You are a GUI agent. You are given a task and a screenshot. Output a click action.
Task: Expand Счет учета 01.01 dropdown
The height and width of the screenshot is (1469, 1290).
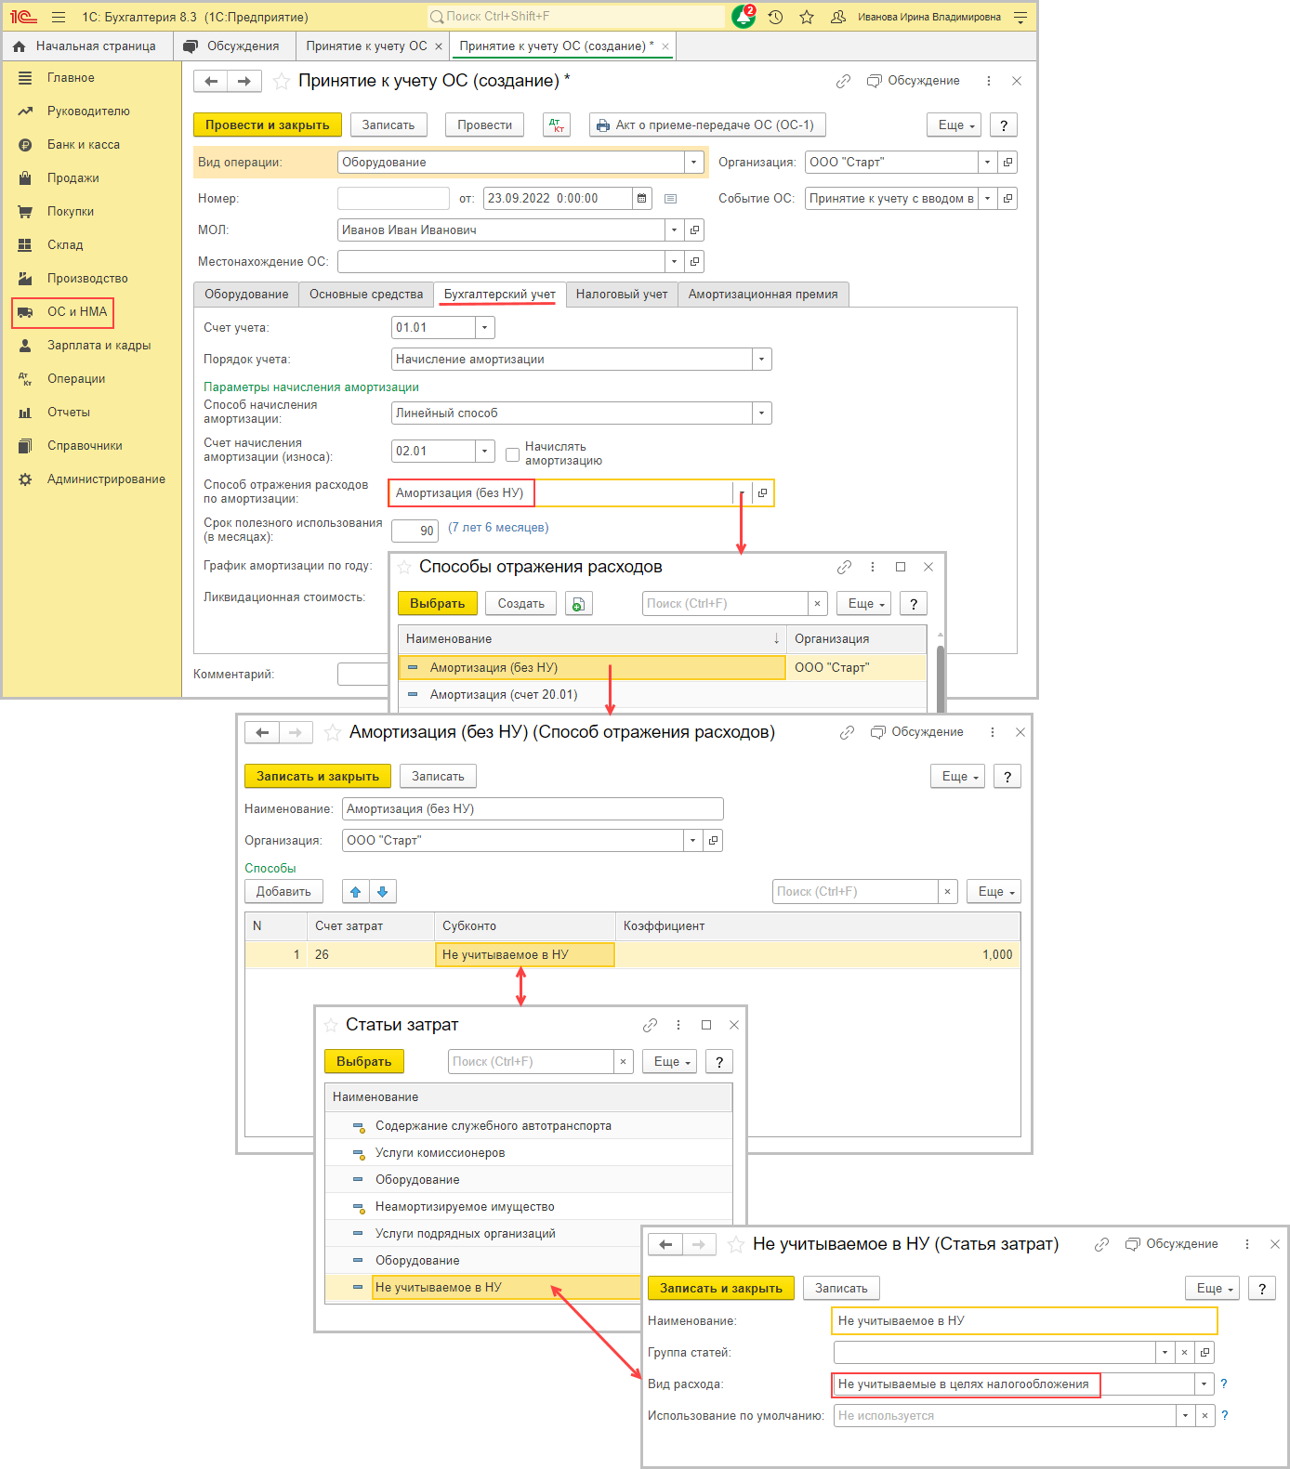point(484,328)
